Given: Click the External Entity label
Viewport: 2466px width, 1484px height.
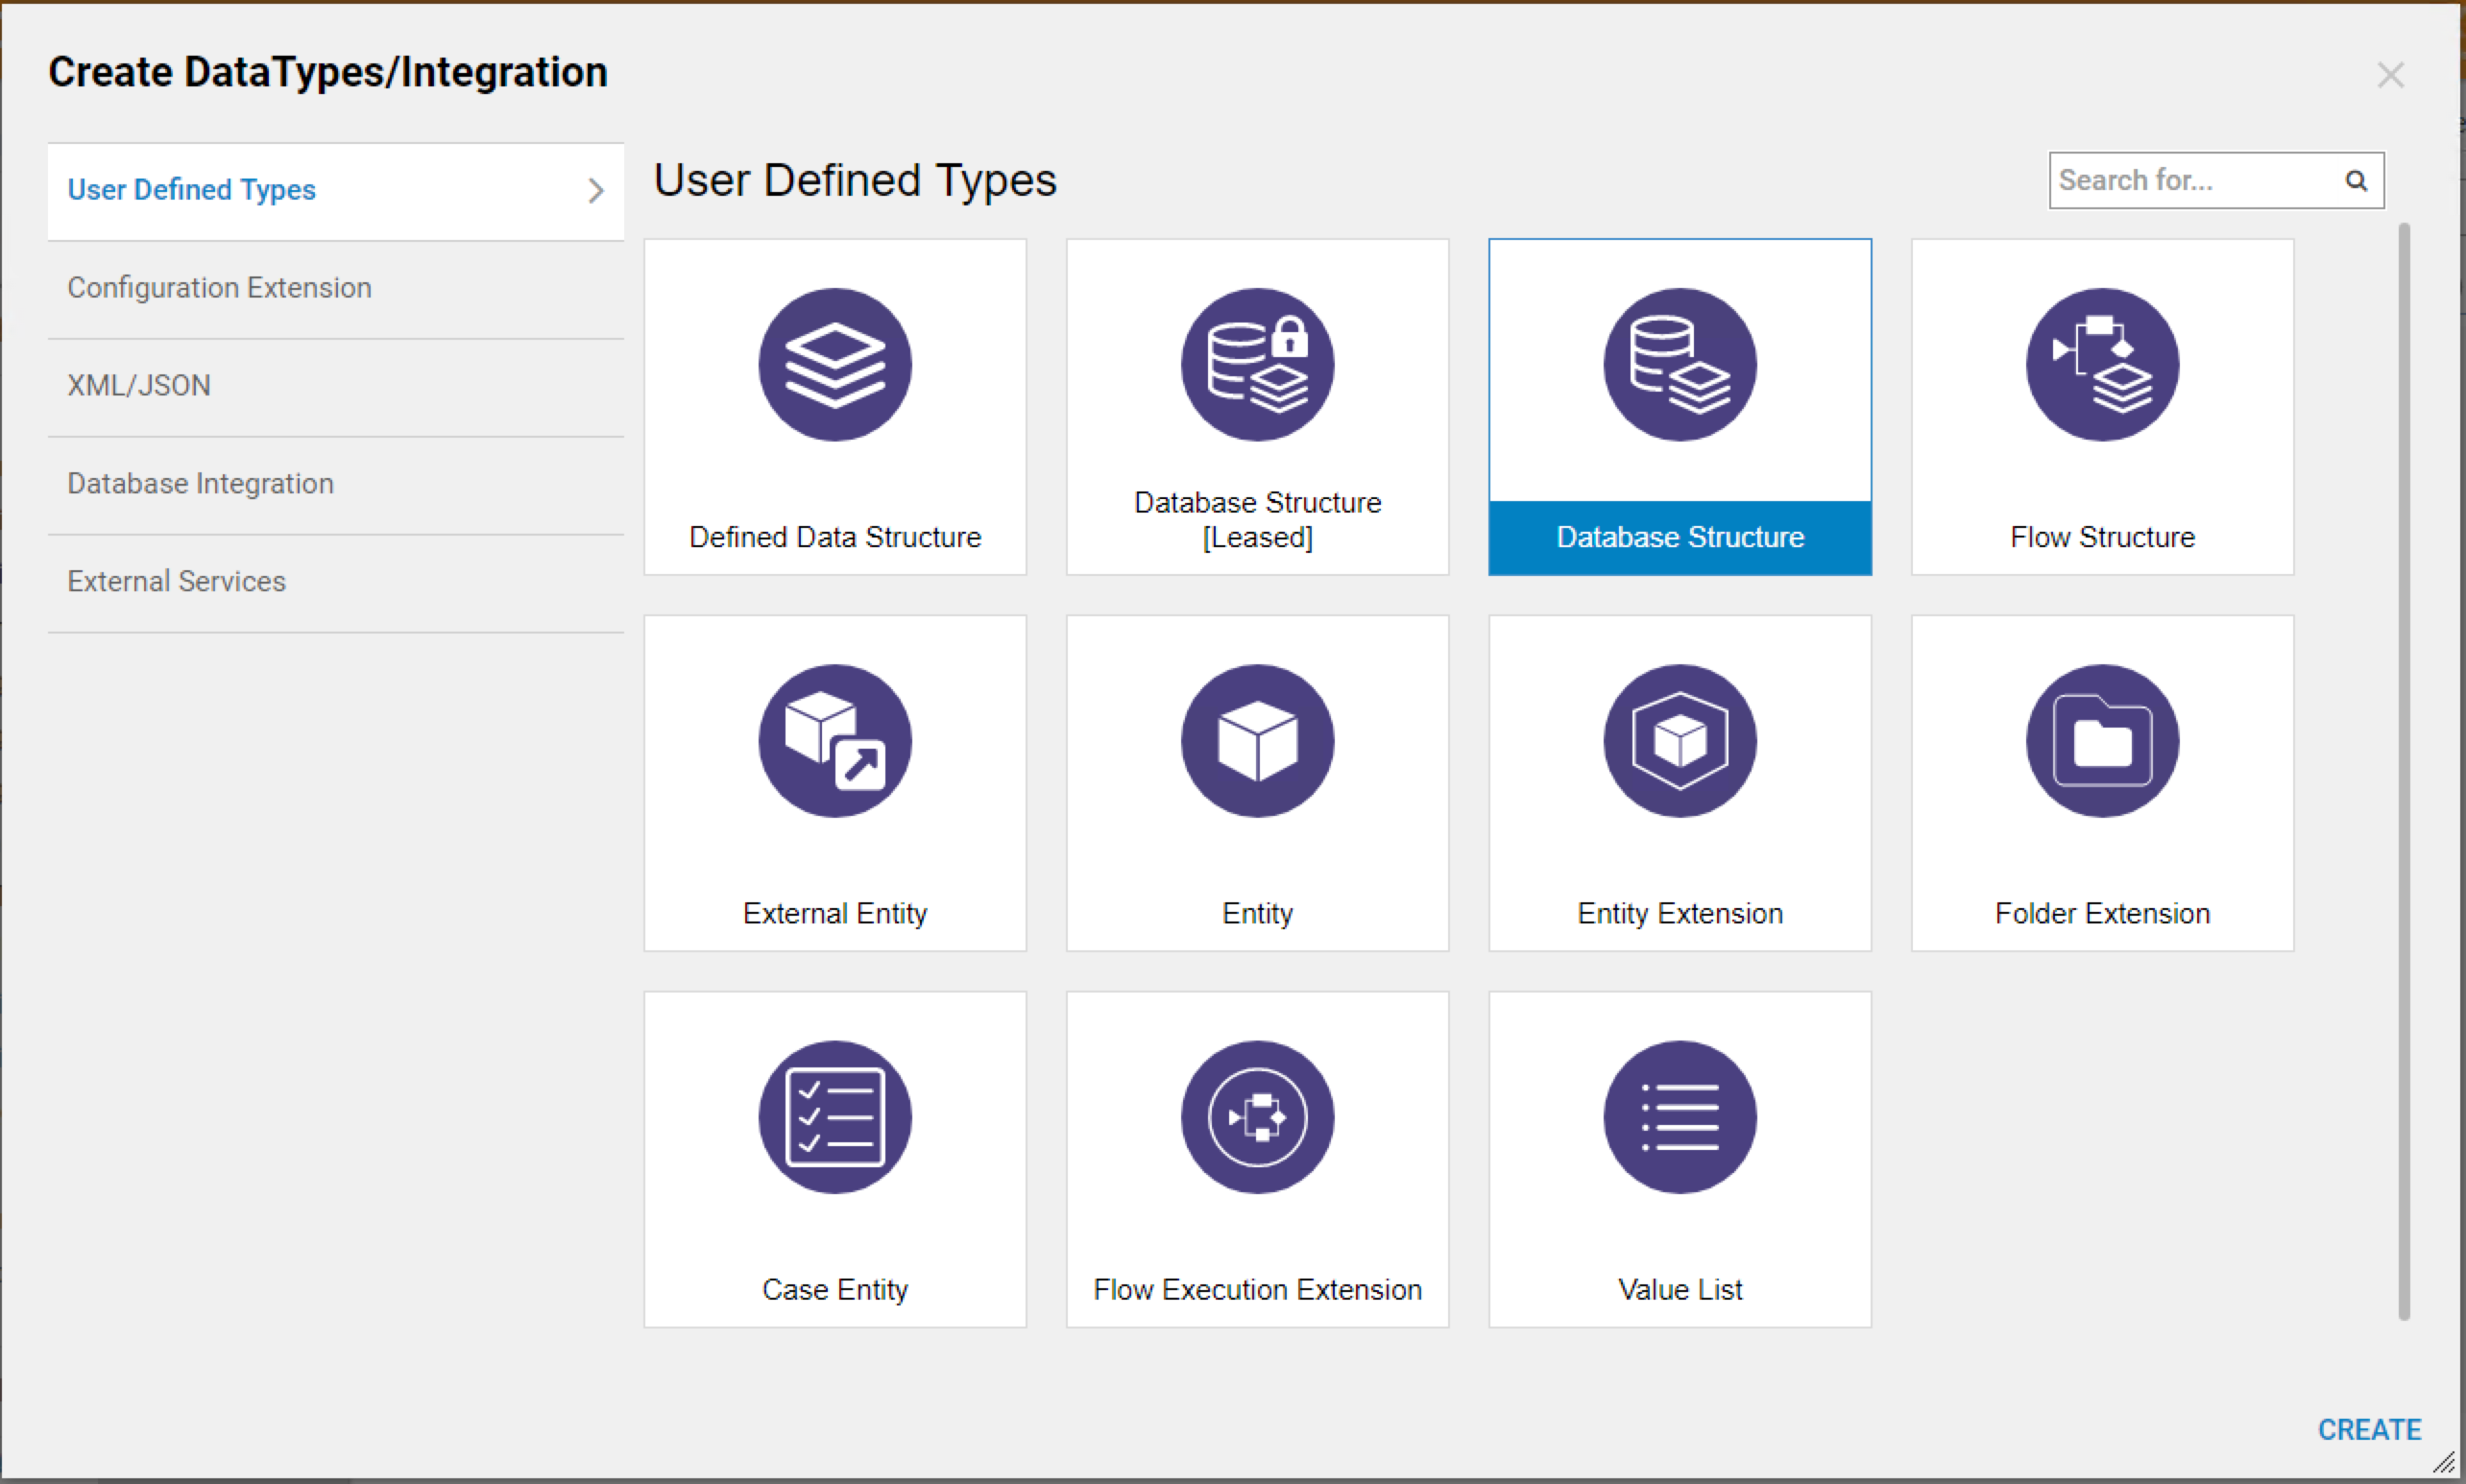Looking at the screenshot, I should coord(835,913).
